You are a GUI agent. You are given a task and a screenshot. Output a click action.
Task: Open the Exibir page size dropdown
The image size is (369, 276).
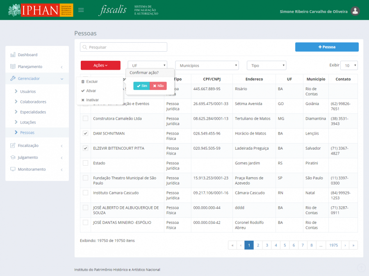pyautogui.click(x=349, y=66)
